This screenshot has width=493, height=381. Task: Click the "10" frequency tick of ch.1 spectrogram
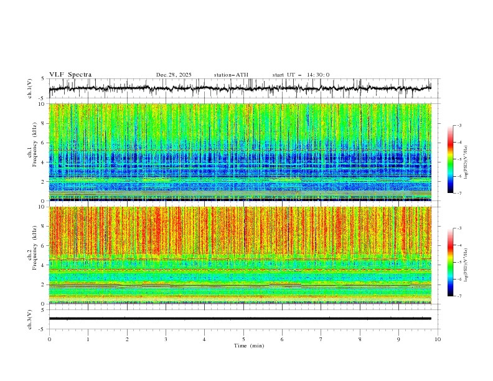42,104
